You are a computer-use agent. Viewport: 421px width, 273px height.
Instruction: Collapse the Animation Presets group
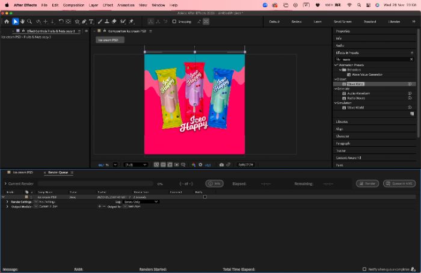coord(336,65)
